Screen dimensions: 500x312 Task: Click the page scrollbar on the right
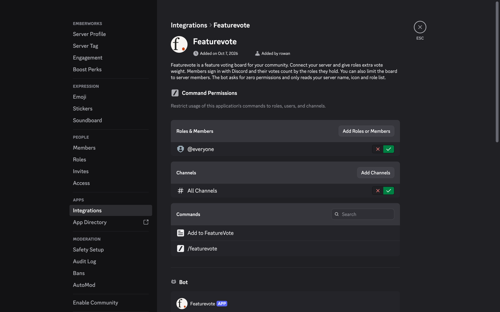pos(497,72)
